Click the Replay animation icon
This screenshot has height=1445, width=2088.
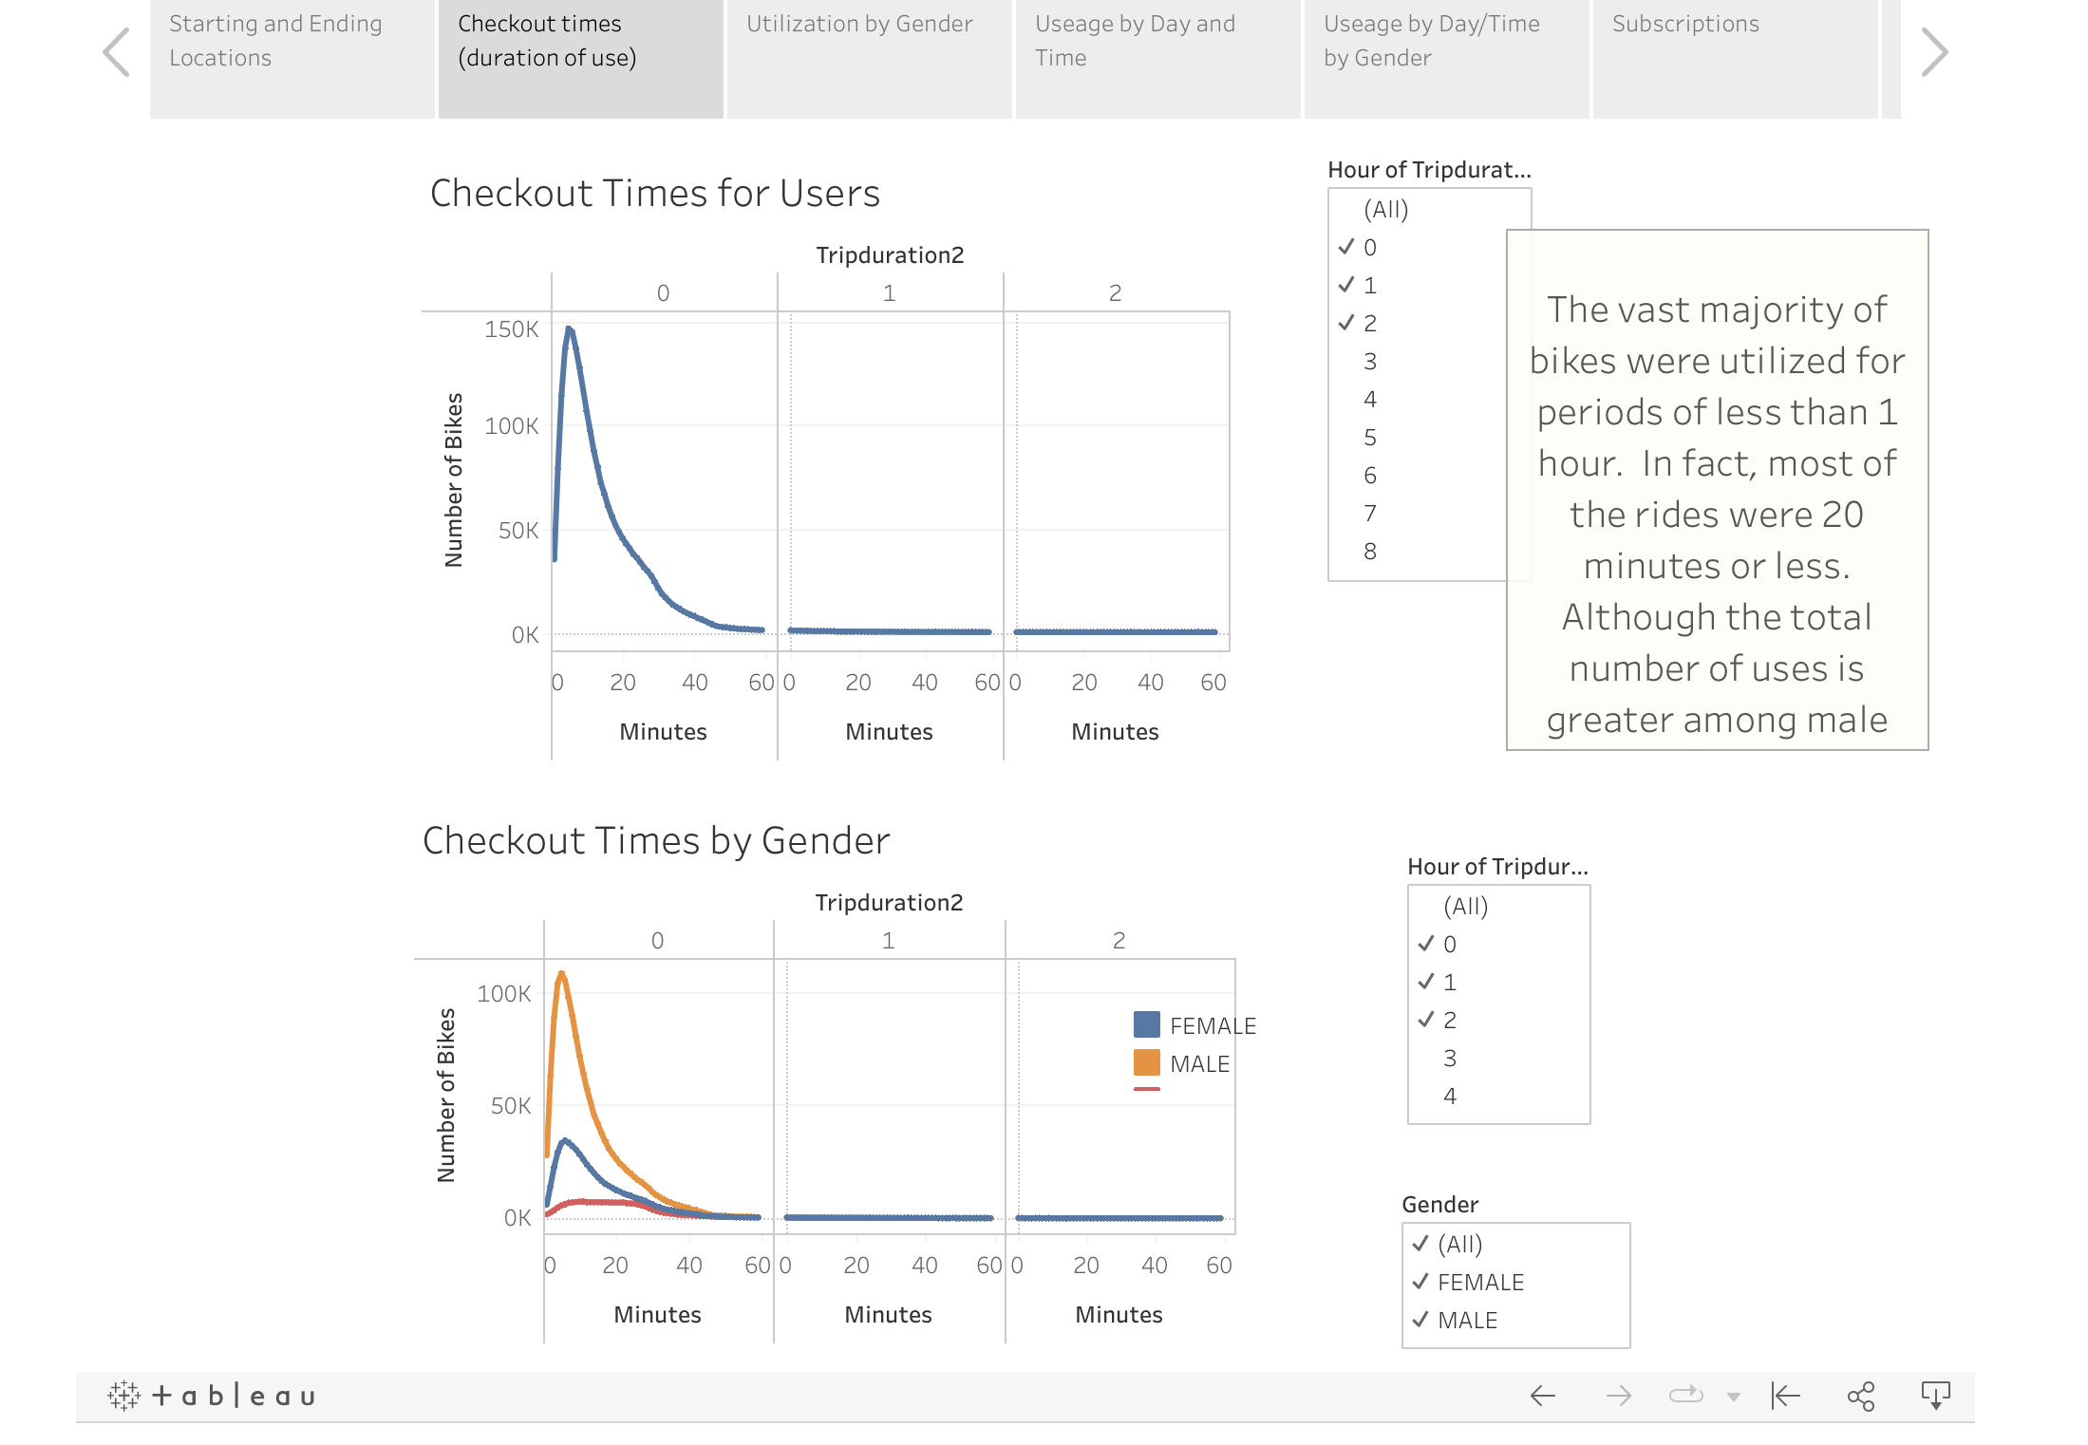(x=1685, y=1396)
